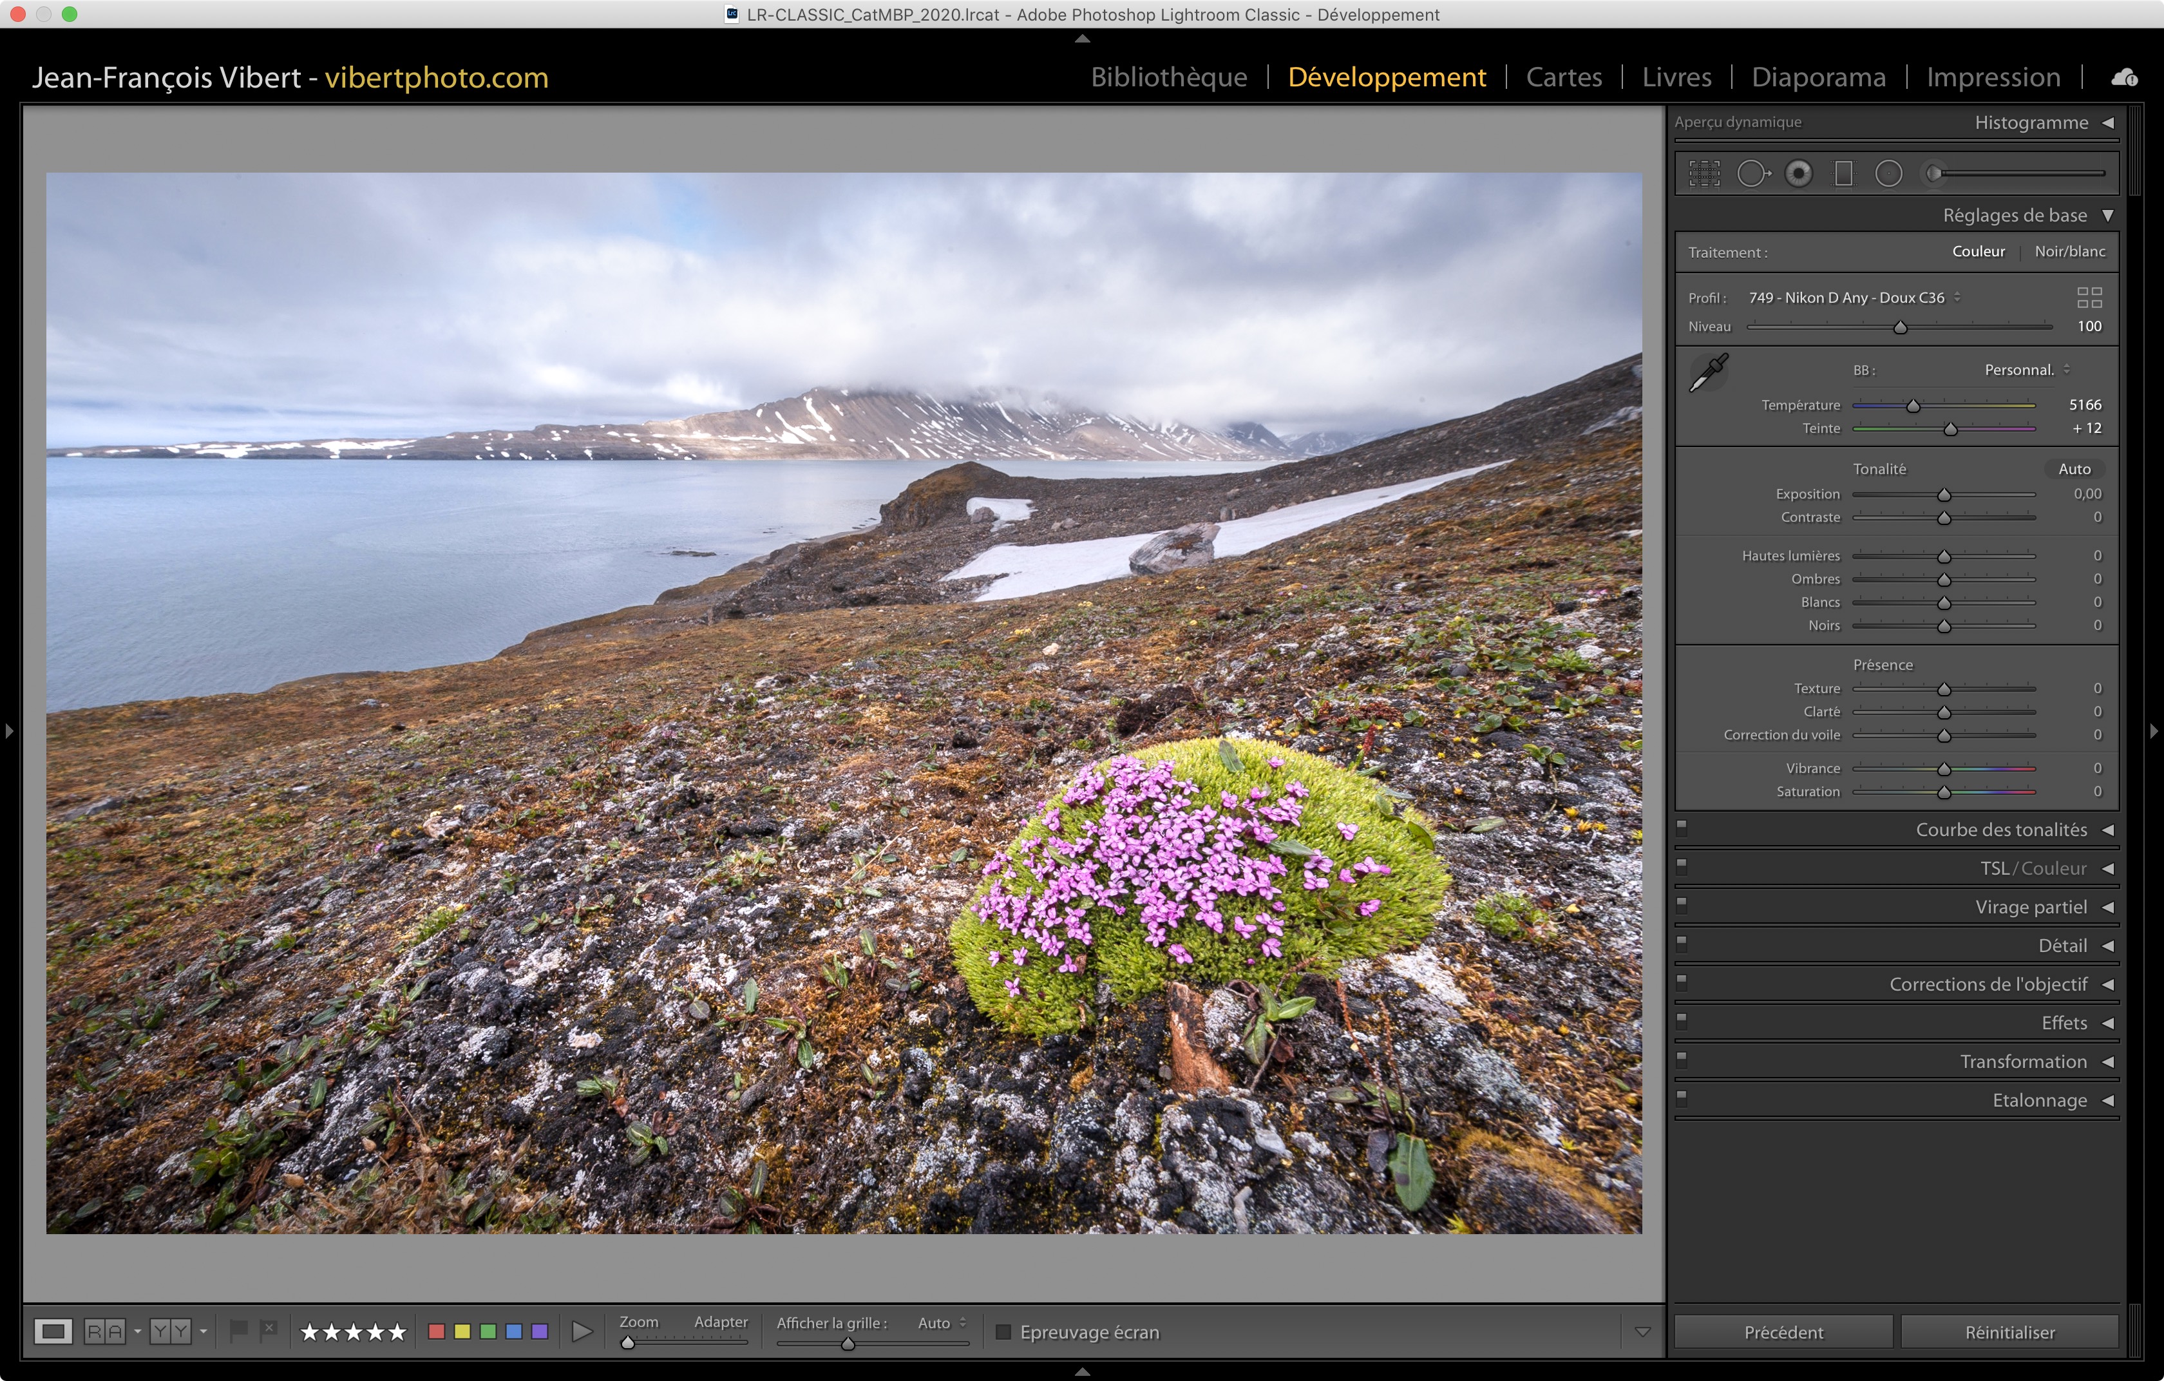Switch to the Bibliothèque module
Screen dimensions: 2164x1381
1168,77
